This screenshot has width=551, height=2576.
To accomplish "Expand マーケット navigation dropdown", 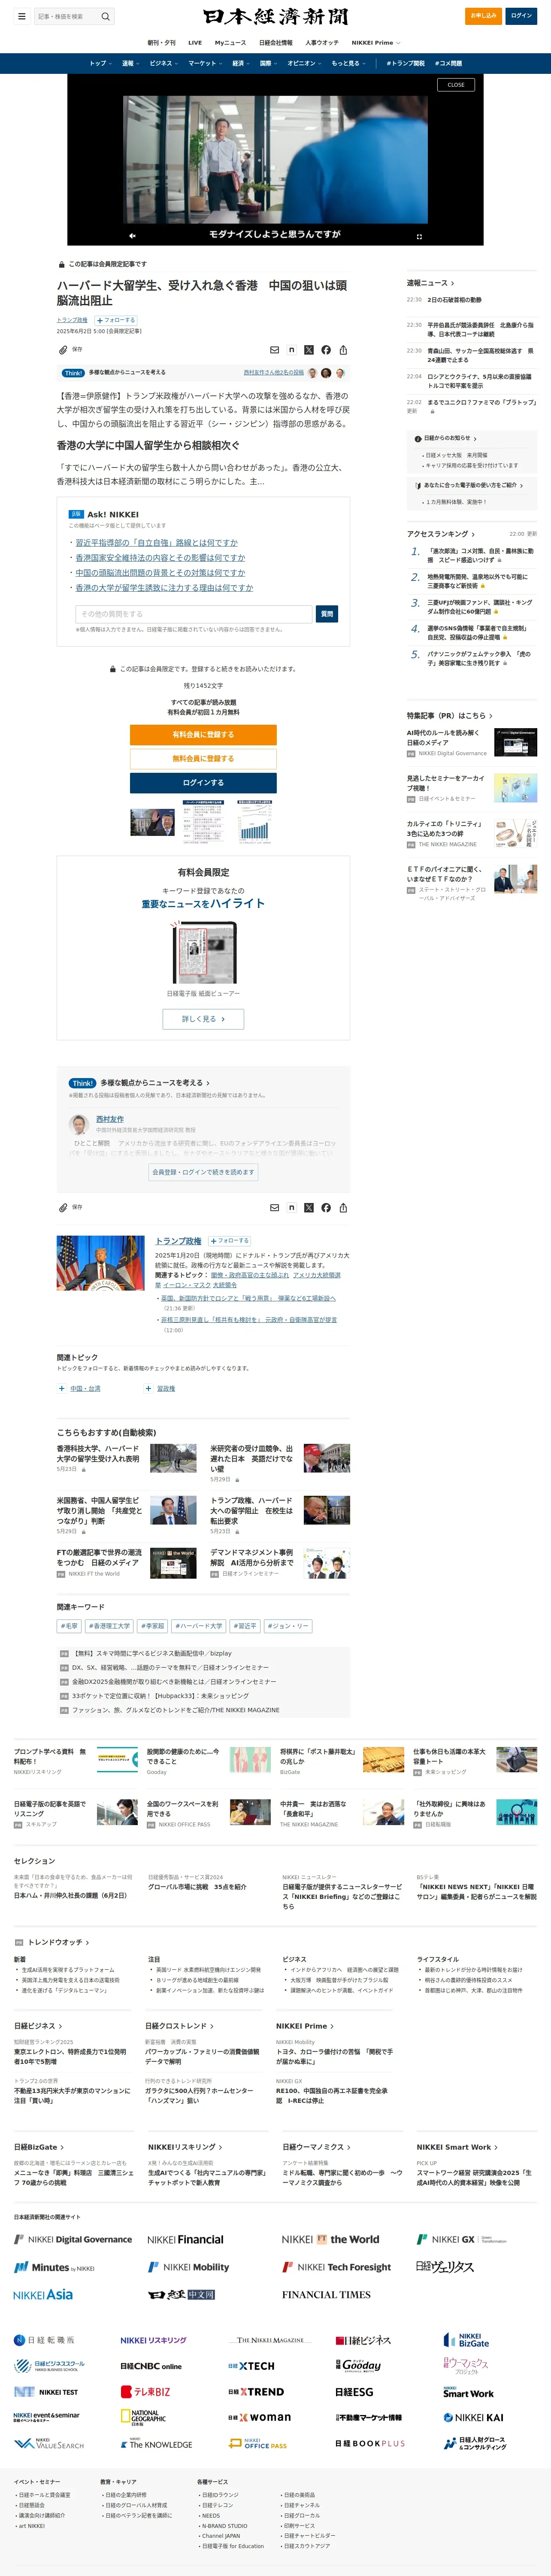I will (205, 63).
